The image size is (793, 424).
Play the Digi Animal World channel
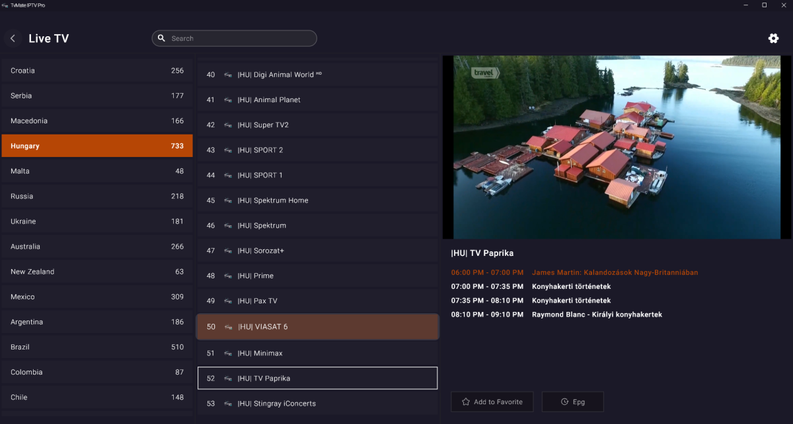click(317, 75)
